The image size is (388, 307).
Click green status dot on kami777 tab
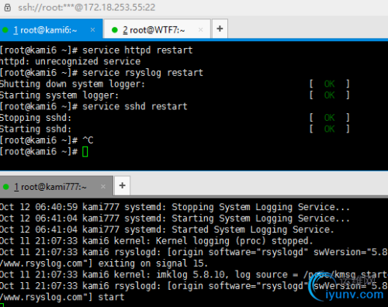tap(5, 187)
